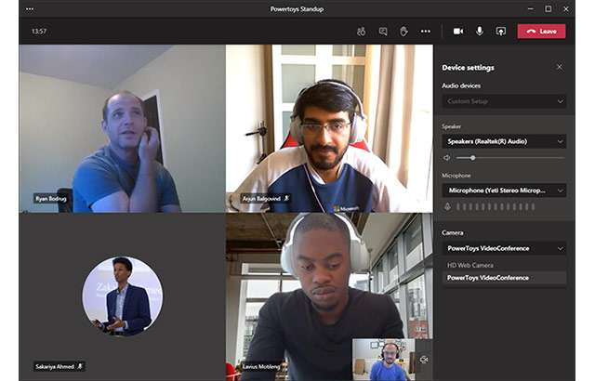Open the show participants panel
Screen dimensions: 595x381
pyautogui.click(x=362, y=31)
